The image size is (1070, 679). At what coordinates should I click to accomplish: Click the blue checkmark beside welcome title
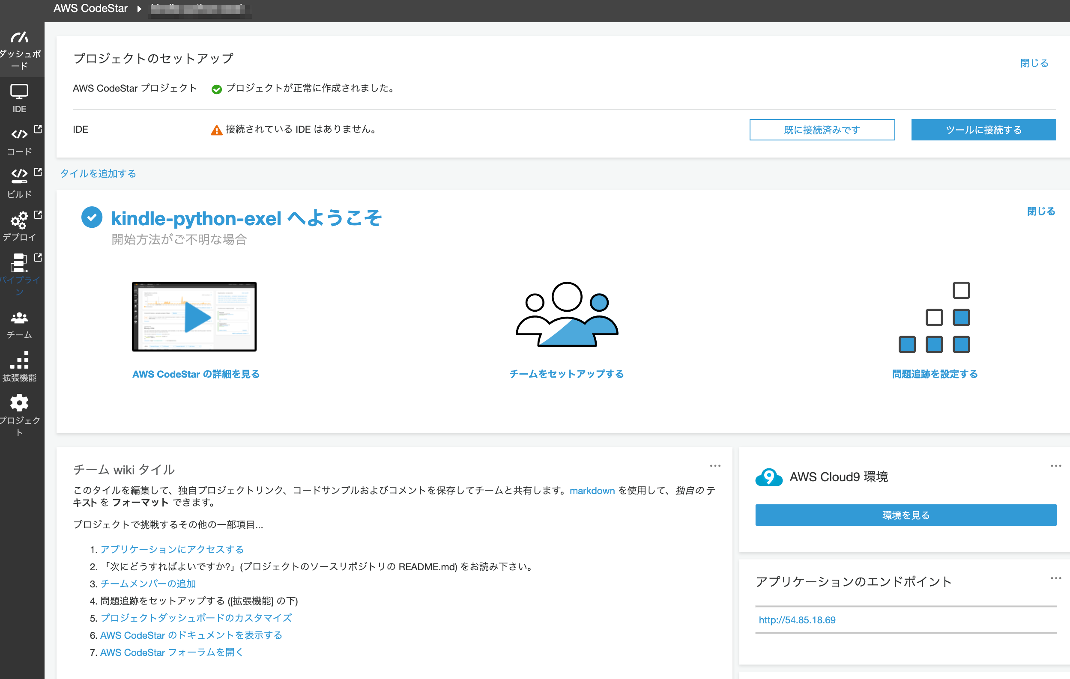(x=92, y=217)
